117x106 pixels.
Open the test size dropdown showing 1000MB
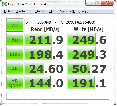47,22
